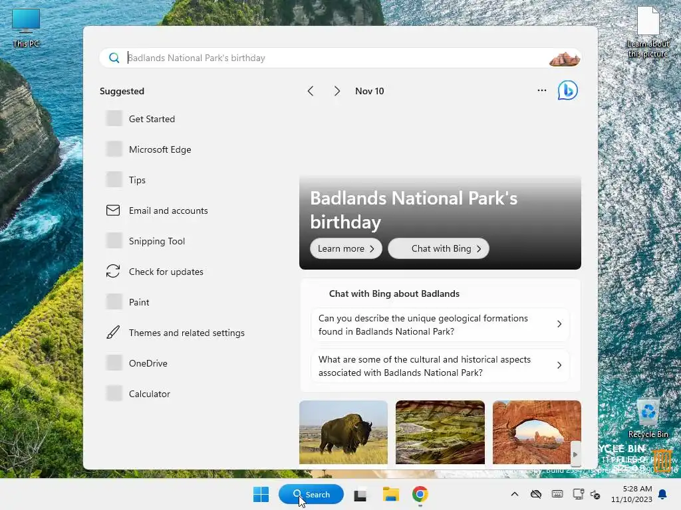
Task: Ask about unique geological formations in Badlands
Action: 440,325
